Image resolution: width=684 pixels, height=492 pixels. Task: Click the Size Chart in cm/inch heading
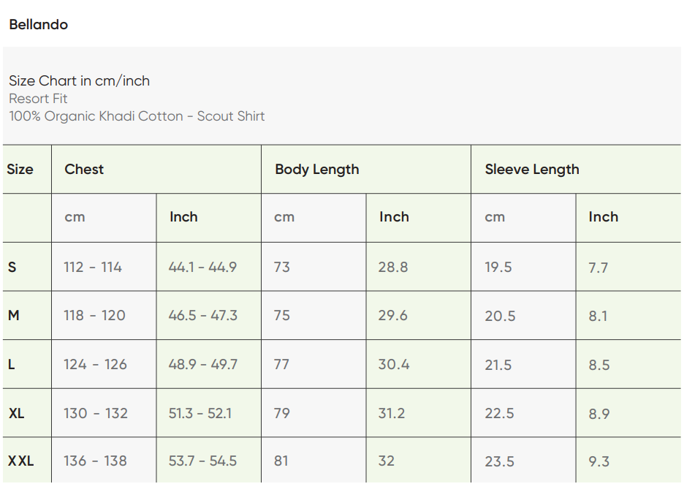79,81
